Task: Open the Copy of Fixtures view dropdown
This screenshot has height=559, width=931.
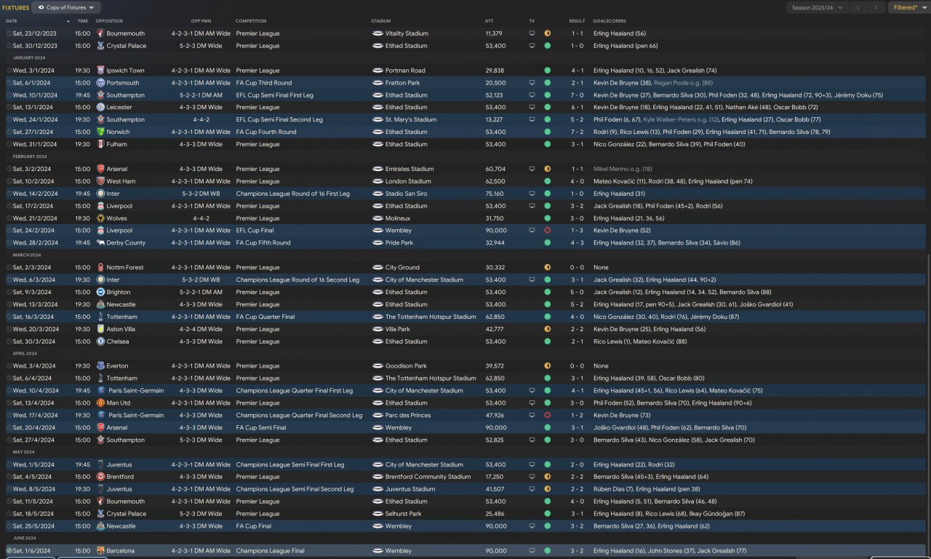Action: coord(66,7)
